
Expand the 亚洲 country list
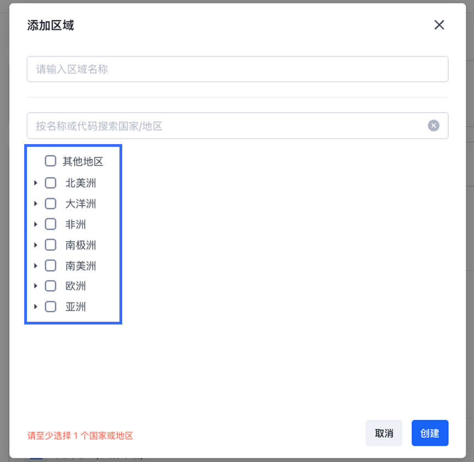(x=36, y=307)
